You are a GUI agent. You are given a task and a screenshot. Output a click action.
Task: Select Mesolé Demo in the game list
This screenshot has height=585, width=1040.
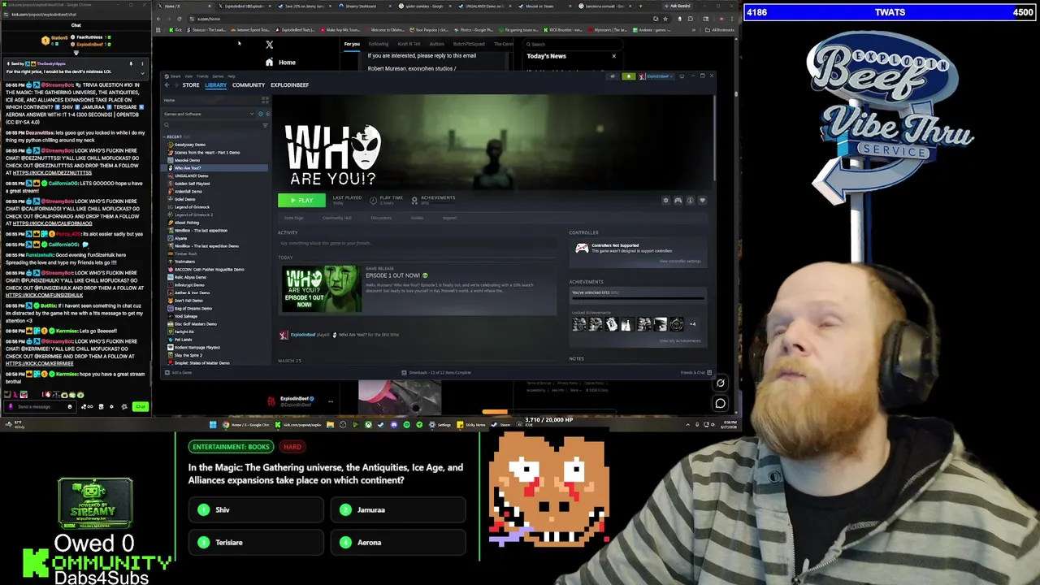[x=187, y=160]
